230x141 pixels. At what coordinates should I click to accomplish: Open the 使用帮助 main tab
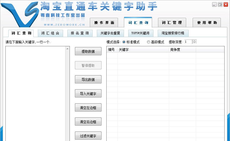[x=207, y=22]
